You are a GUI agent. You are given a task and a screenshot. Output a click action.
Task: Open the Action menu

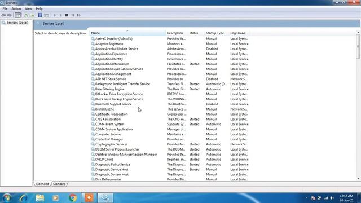pyautogui.click(x=16, y=9)
